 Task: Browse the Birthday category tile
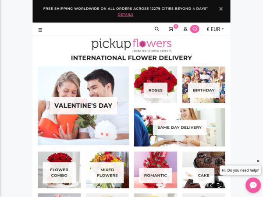(204, 85)
